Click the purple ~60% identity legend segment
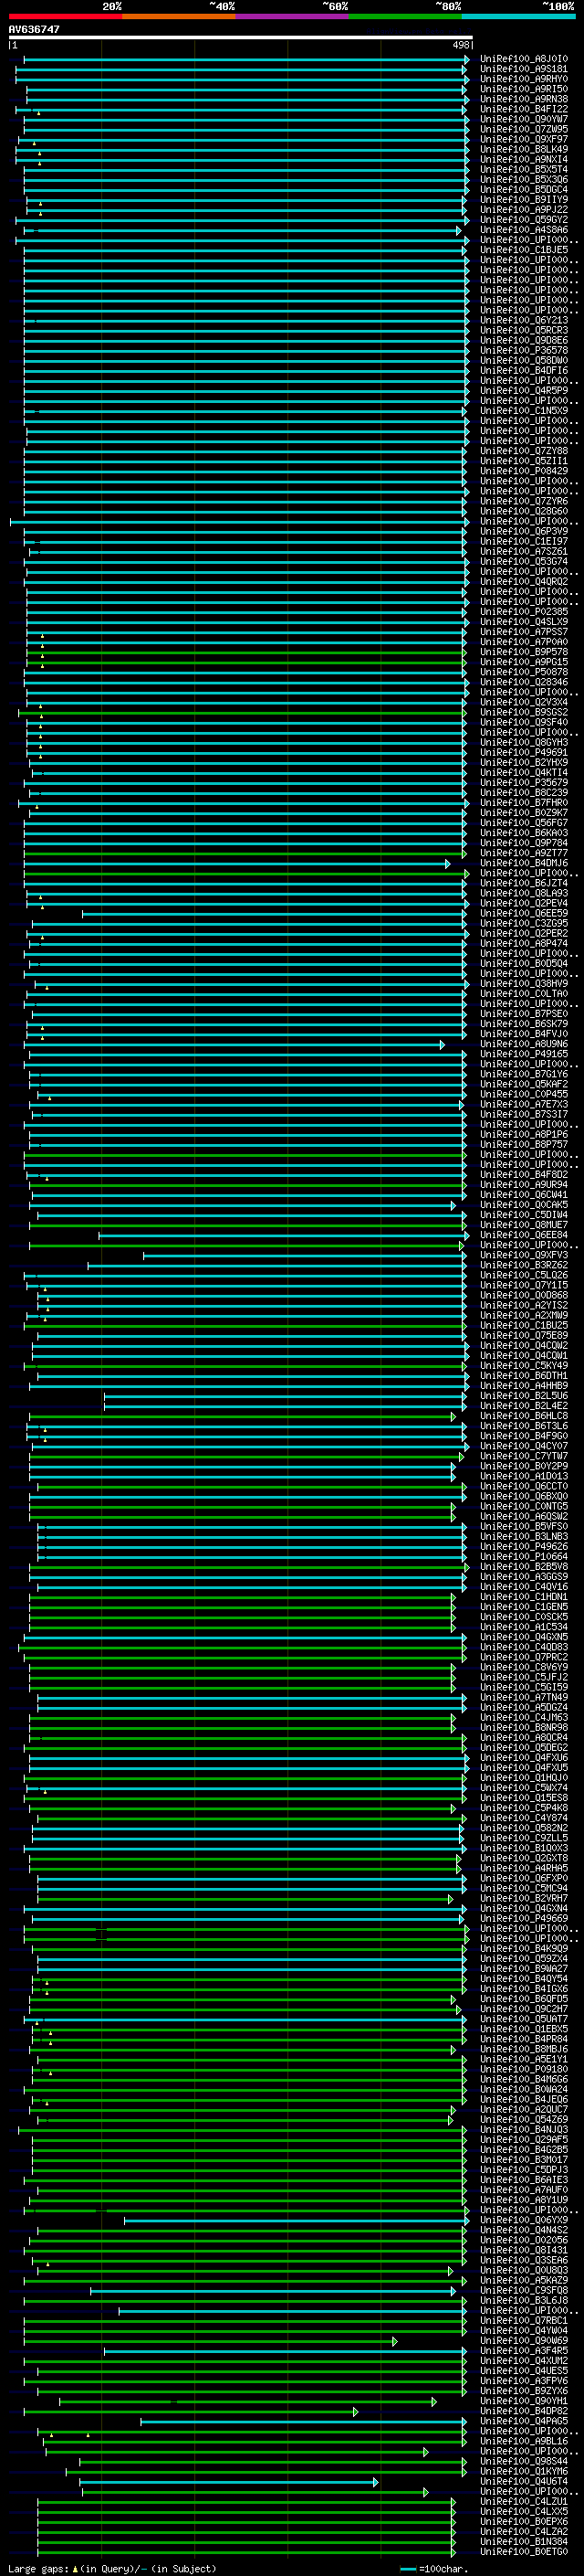Image resolution: width=584 pixels, height=2576 pixels. coord(293,16)
